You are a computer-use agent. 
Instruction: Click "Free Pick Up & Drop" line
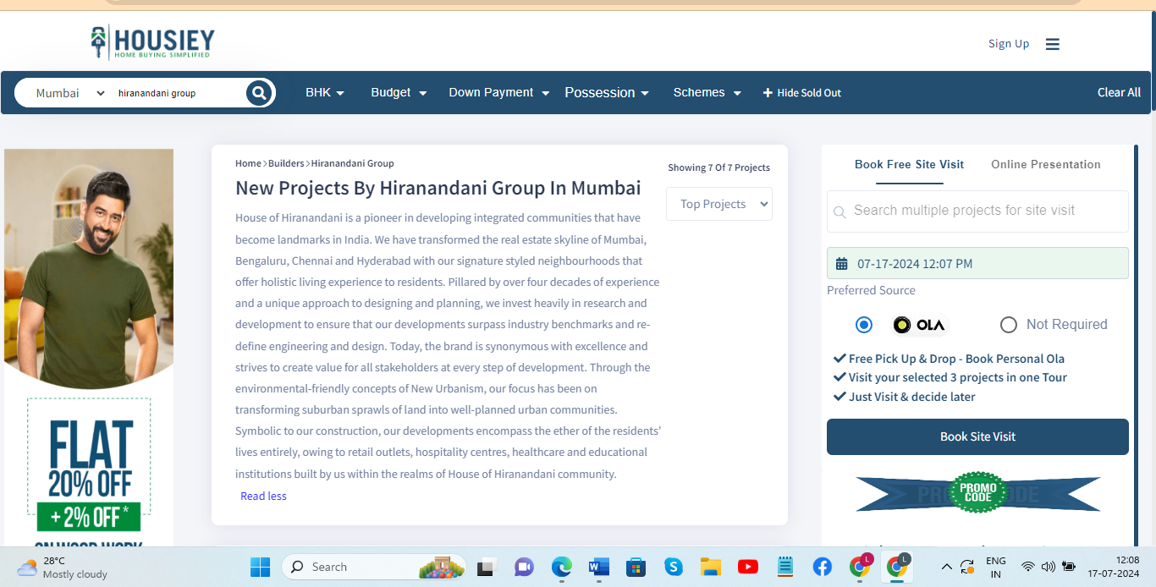click(x=949, y=359)
